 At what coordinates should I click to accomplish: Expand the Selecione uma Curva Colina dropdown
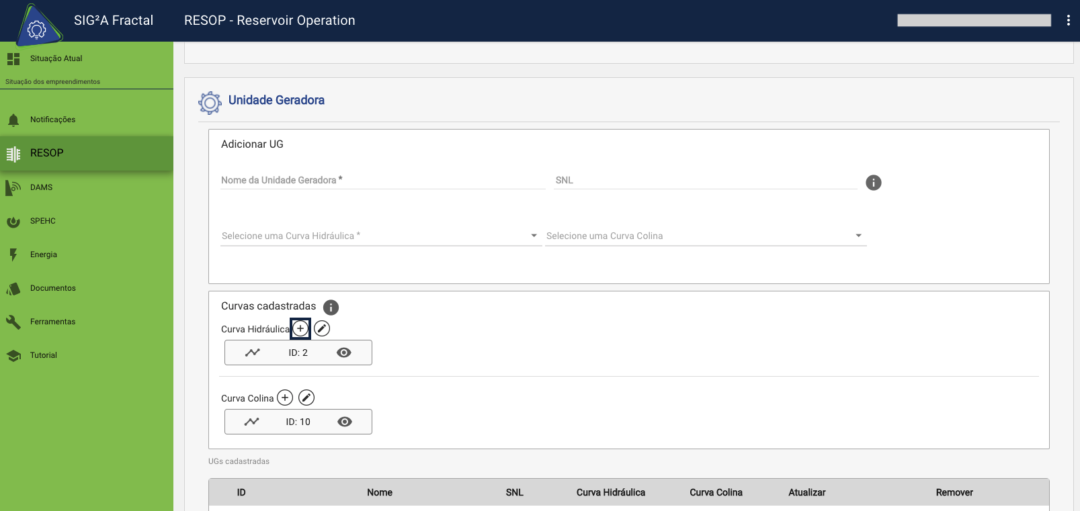[705, 236]
